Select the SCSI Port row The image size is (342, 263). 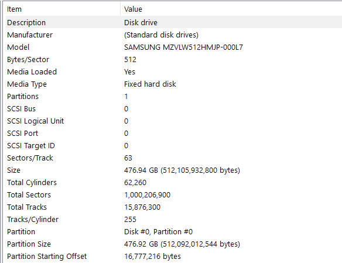click(174, 133)
